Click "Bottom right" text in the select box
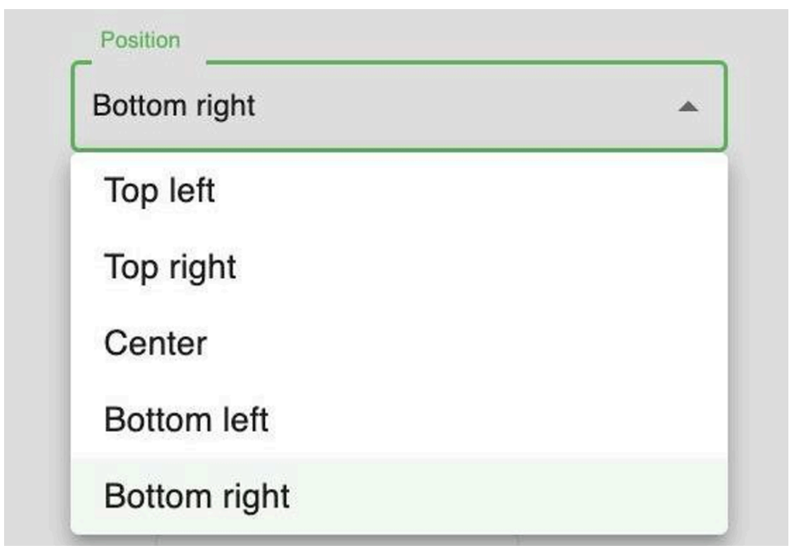 (x=174, y=106)
